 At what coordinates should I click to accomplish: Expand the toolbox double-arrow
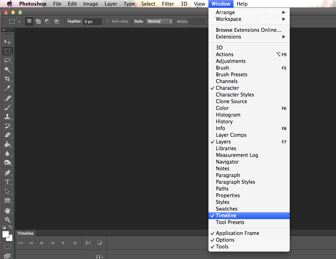4,30
